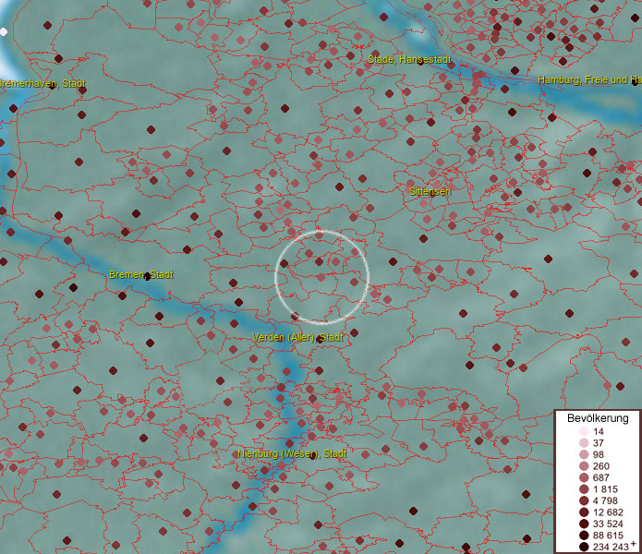Viewport: 642px width, 554px height.
Task: Pick the legend swatch for 14
Action: point(584,431)
